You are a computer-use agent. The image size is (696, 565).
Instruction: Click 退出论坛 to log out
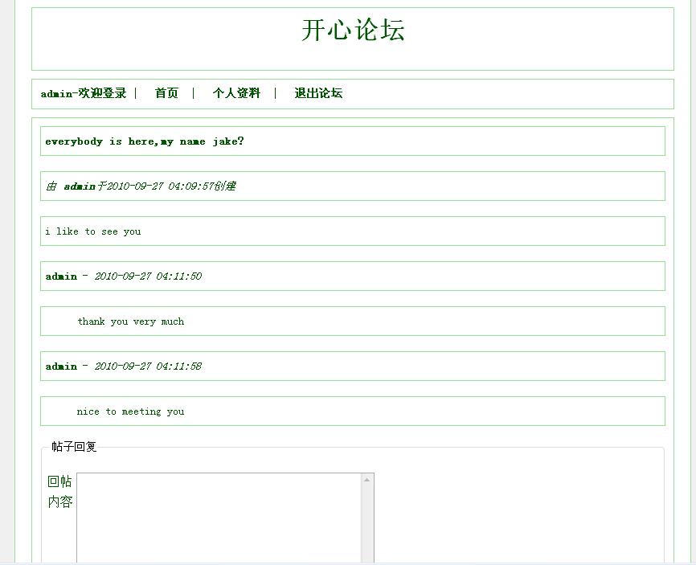[318, 93]
